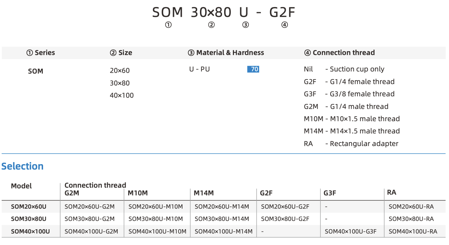
Task: Click cell SOM30×80U-M10M
Action: (x=156, y=219)
